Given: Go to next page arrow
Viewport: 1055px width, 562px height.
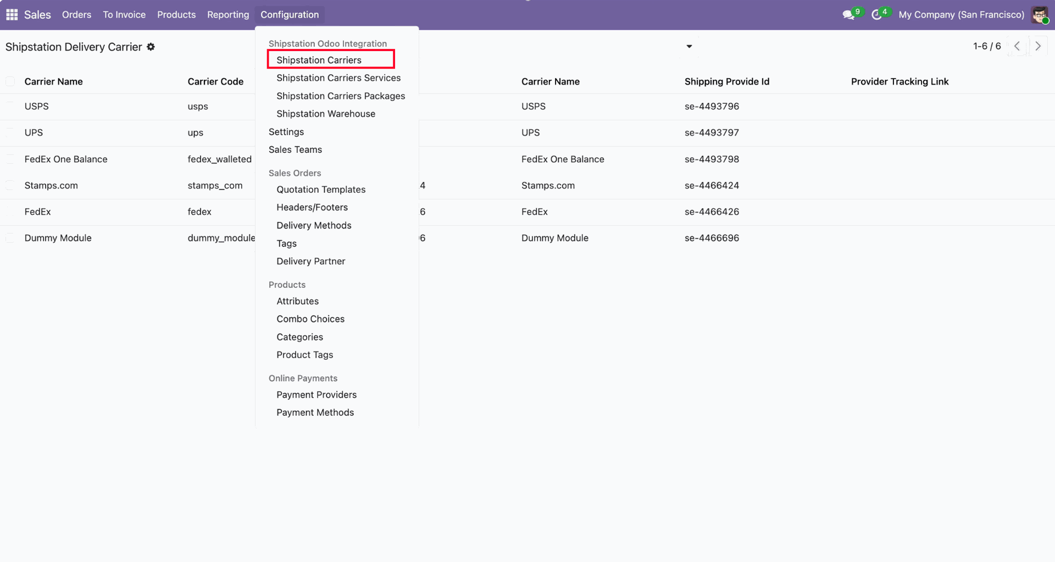Looking at the screenshot, I should (x=1038, y=46).
